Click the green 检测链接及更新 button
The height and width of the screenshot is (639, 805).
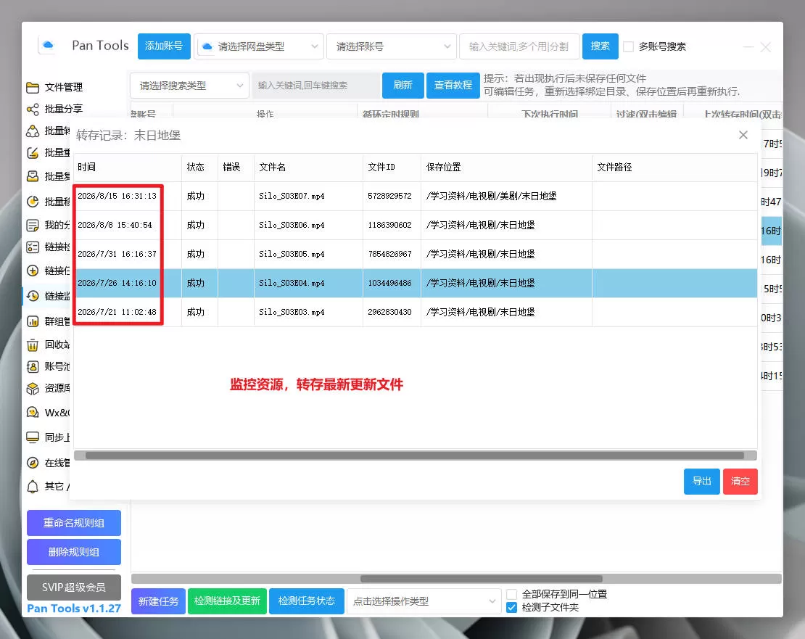click(x=227, y=601)
